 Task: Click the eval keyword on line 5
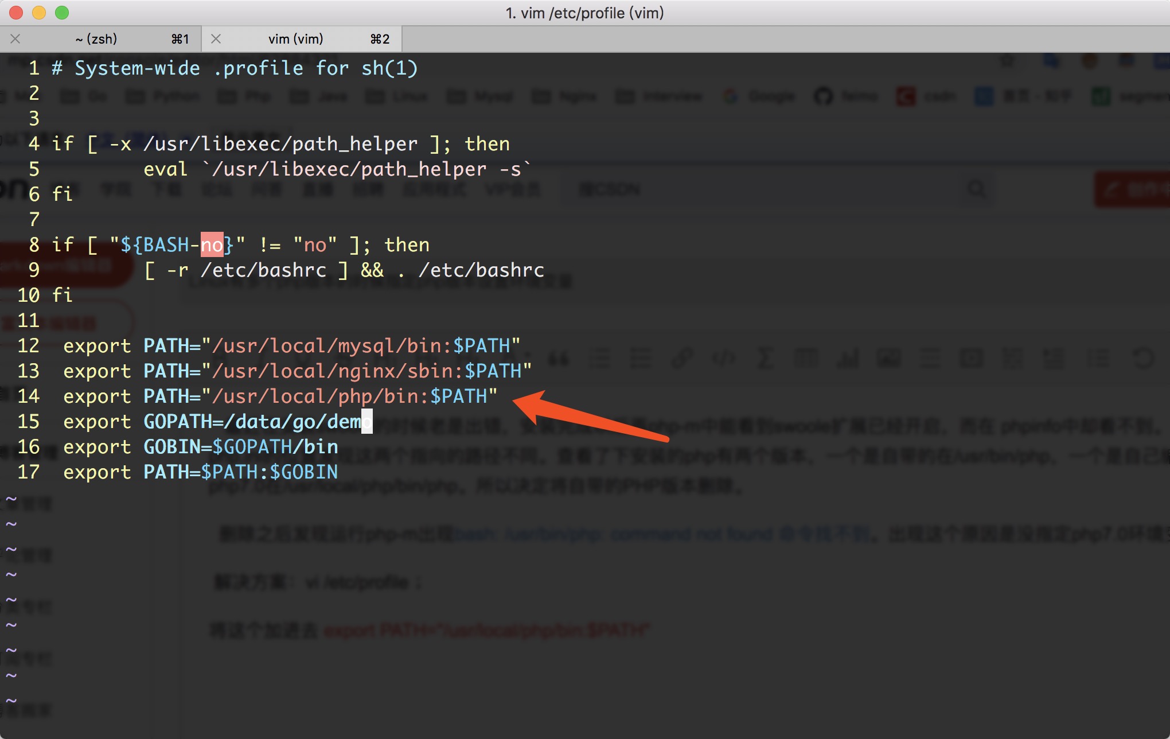(165, 169)
